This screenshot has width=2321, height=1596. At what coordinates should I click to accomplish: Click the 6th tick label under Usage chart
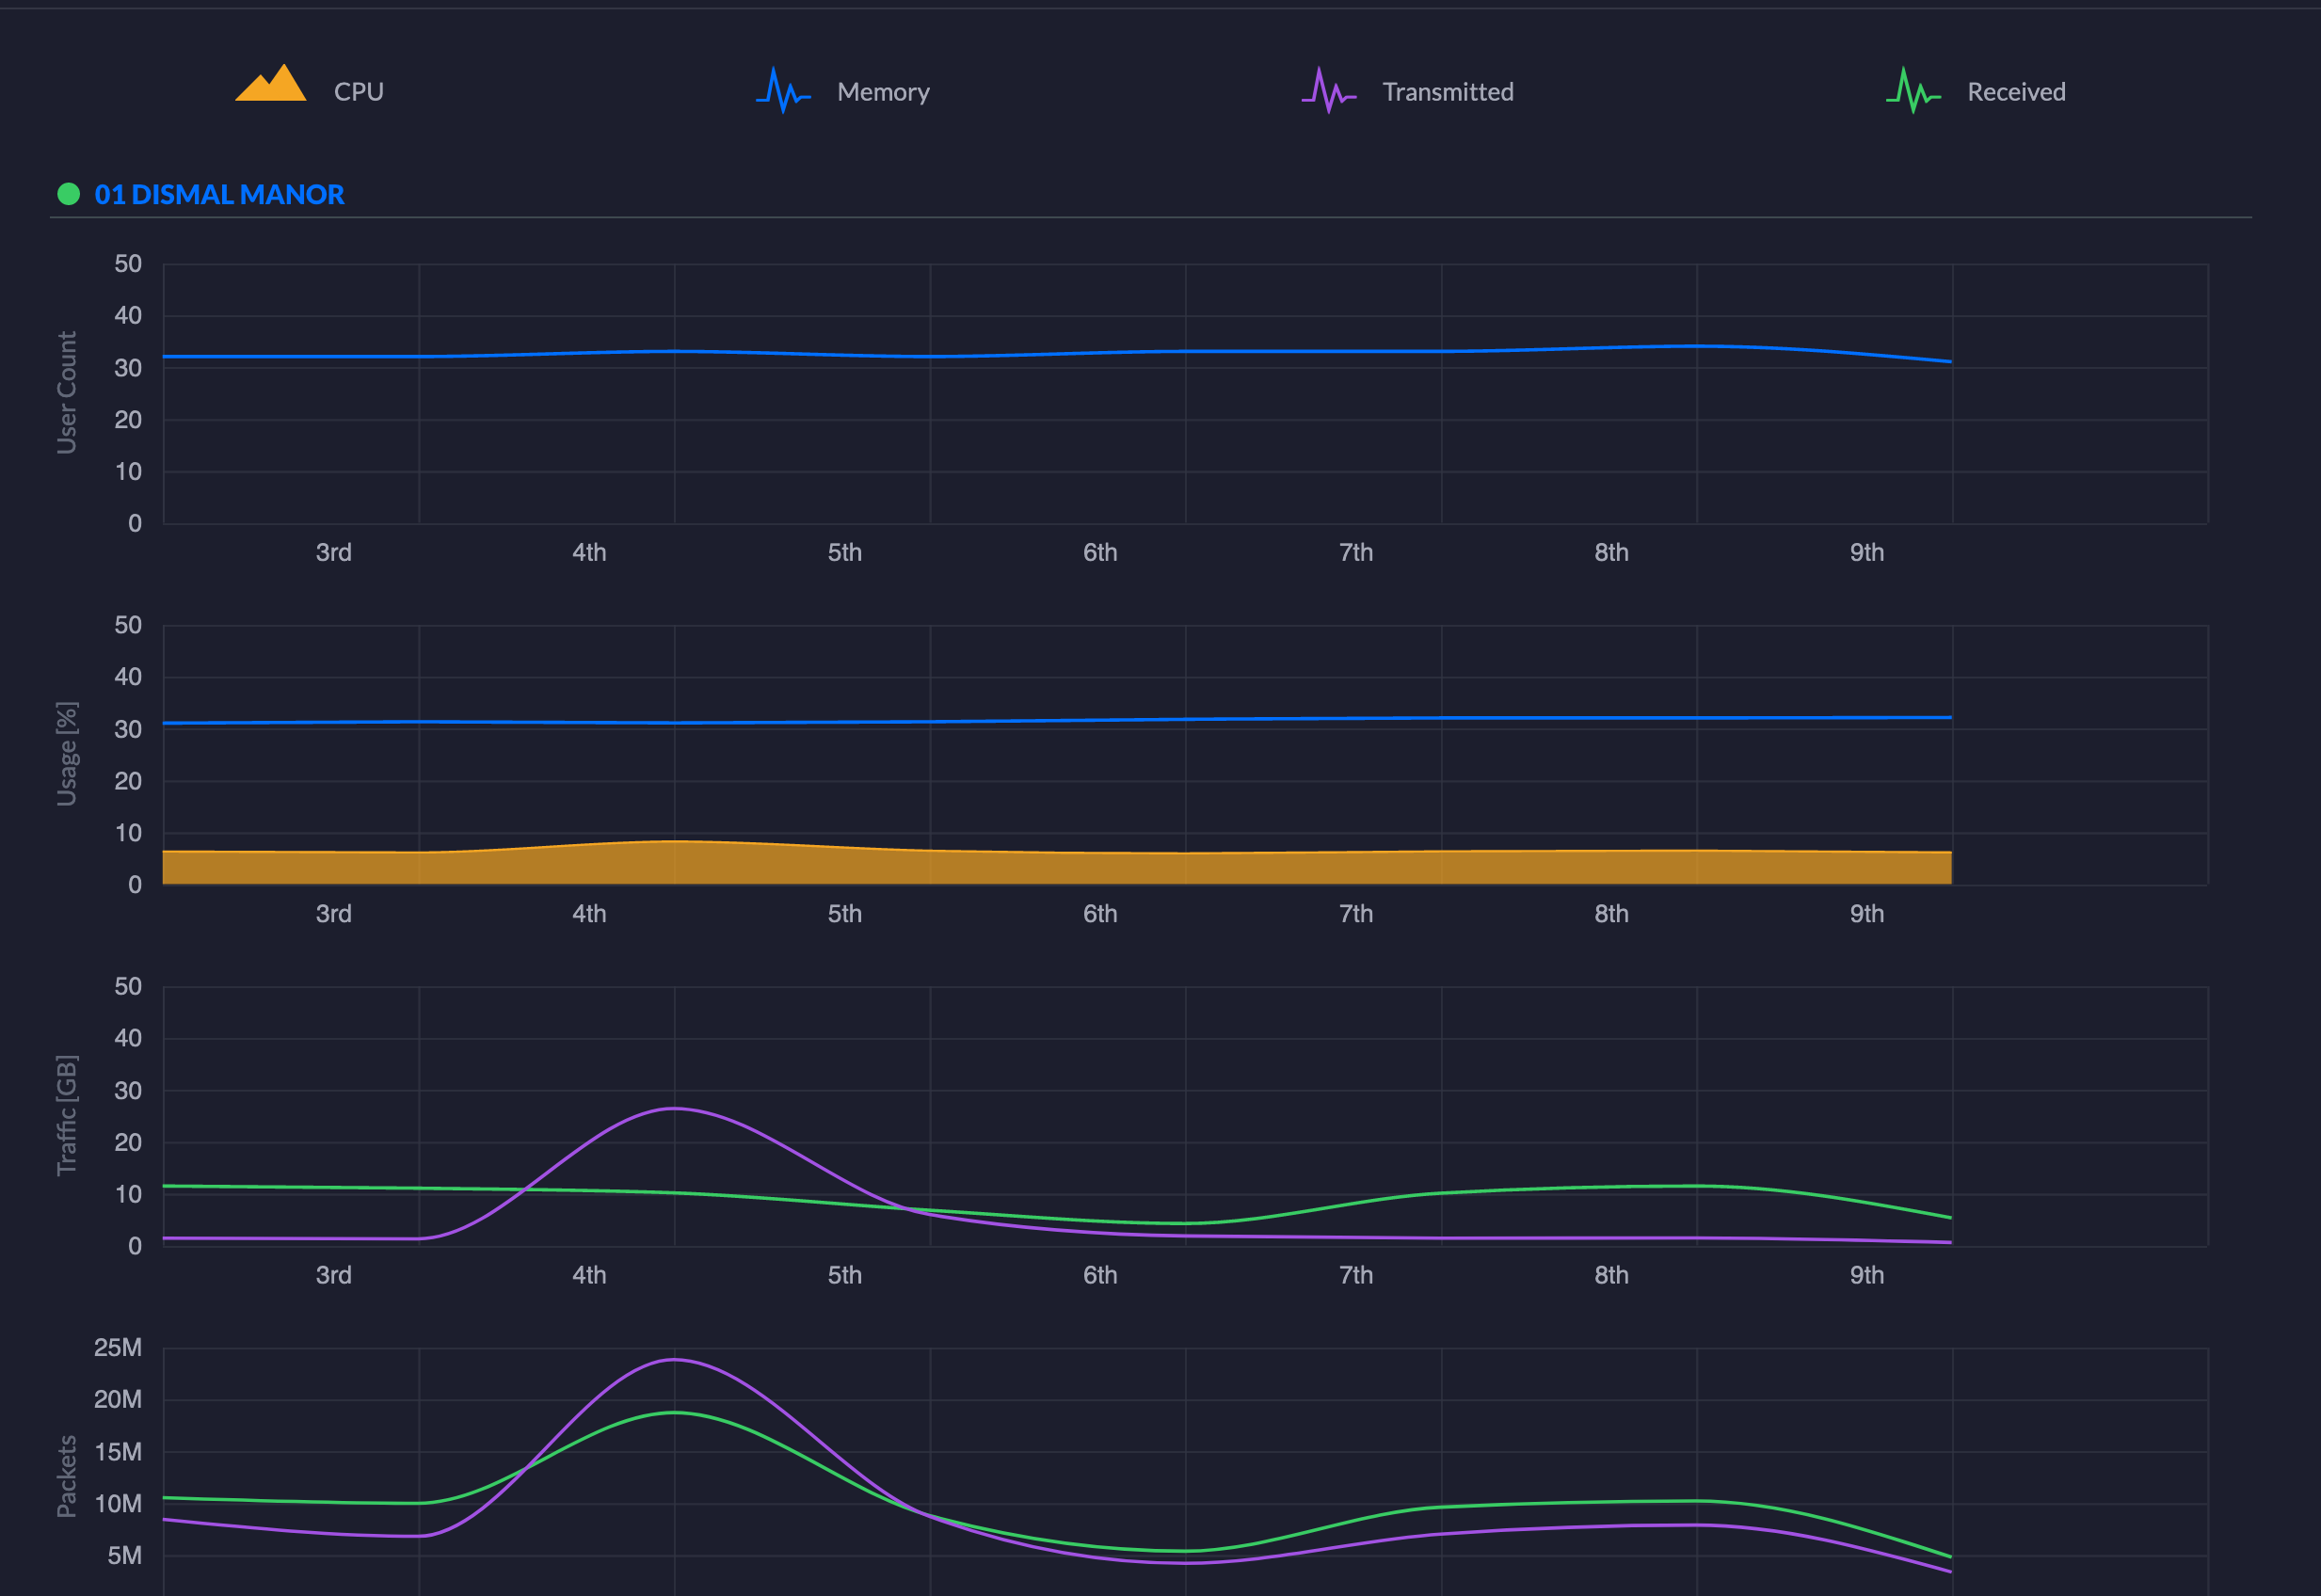(x=1100, y=913)
